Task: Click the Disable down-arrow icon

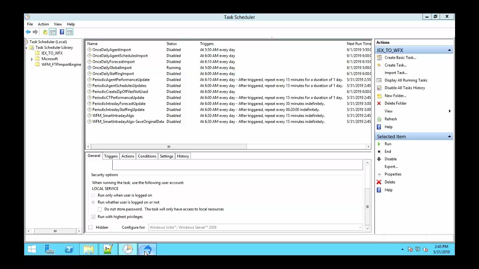Action: (x=379, y=159)
